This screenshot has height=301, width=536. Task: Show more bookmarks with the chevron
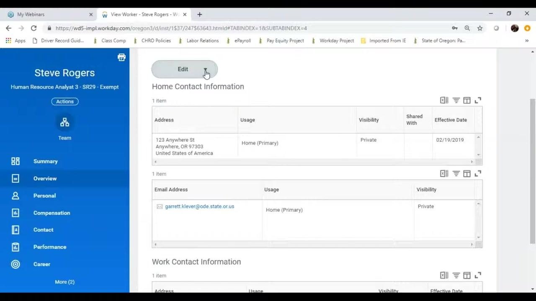pyautogui.click(x=527, y=41)
